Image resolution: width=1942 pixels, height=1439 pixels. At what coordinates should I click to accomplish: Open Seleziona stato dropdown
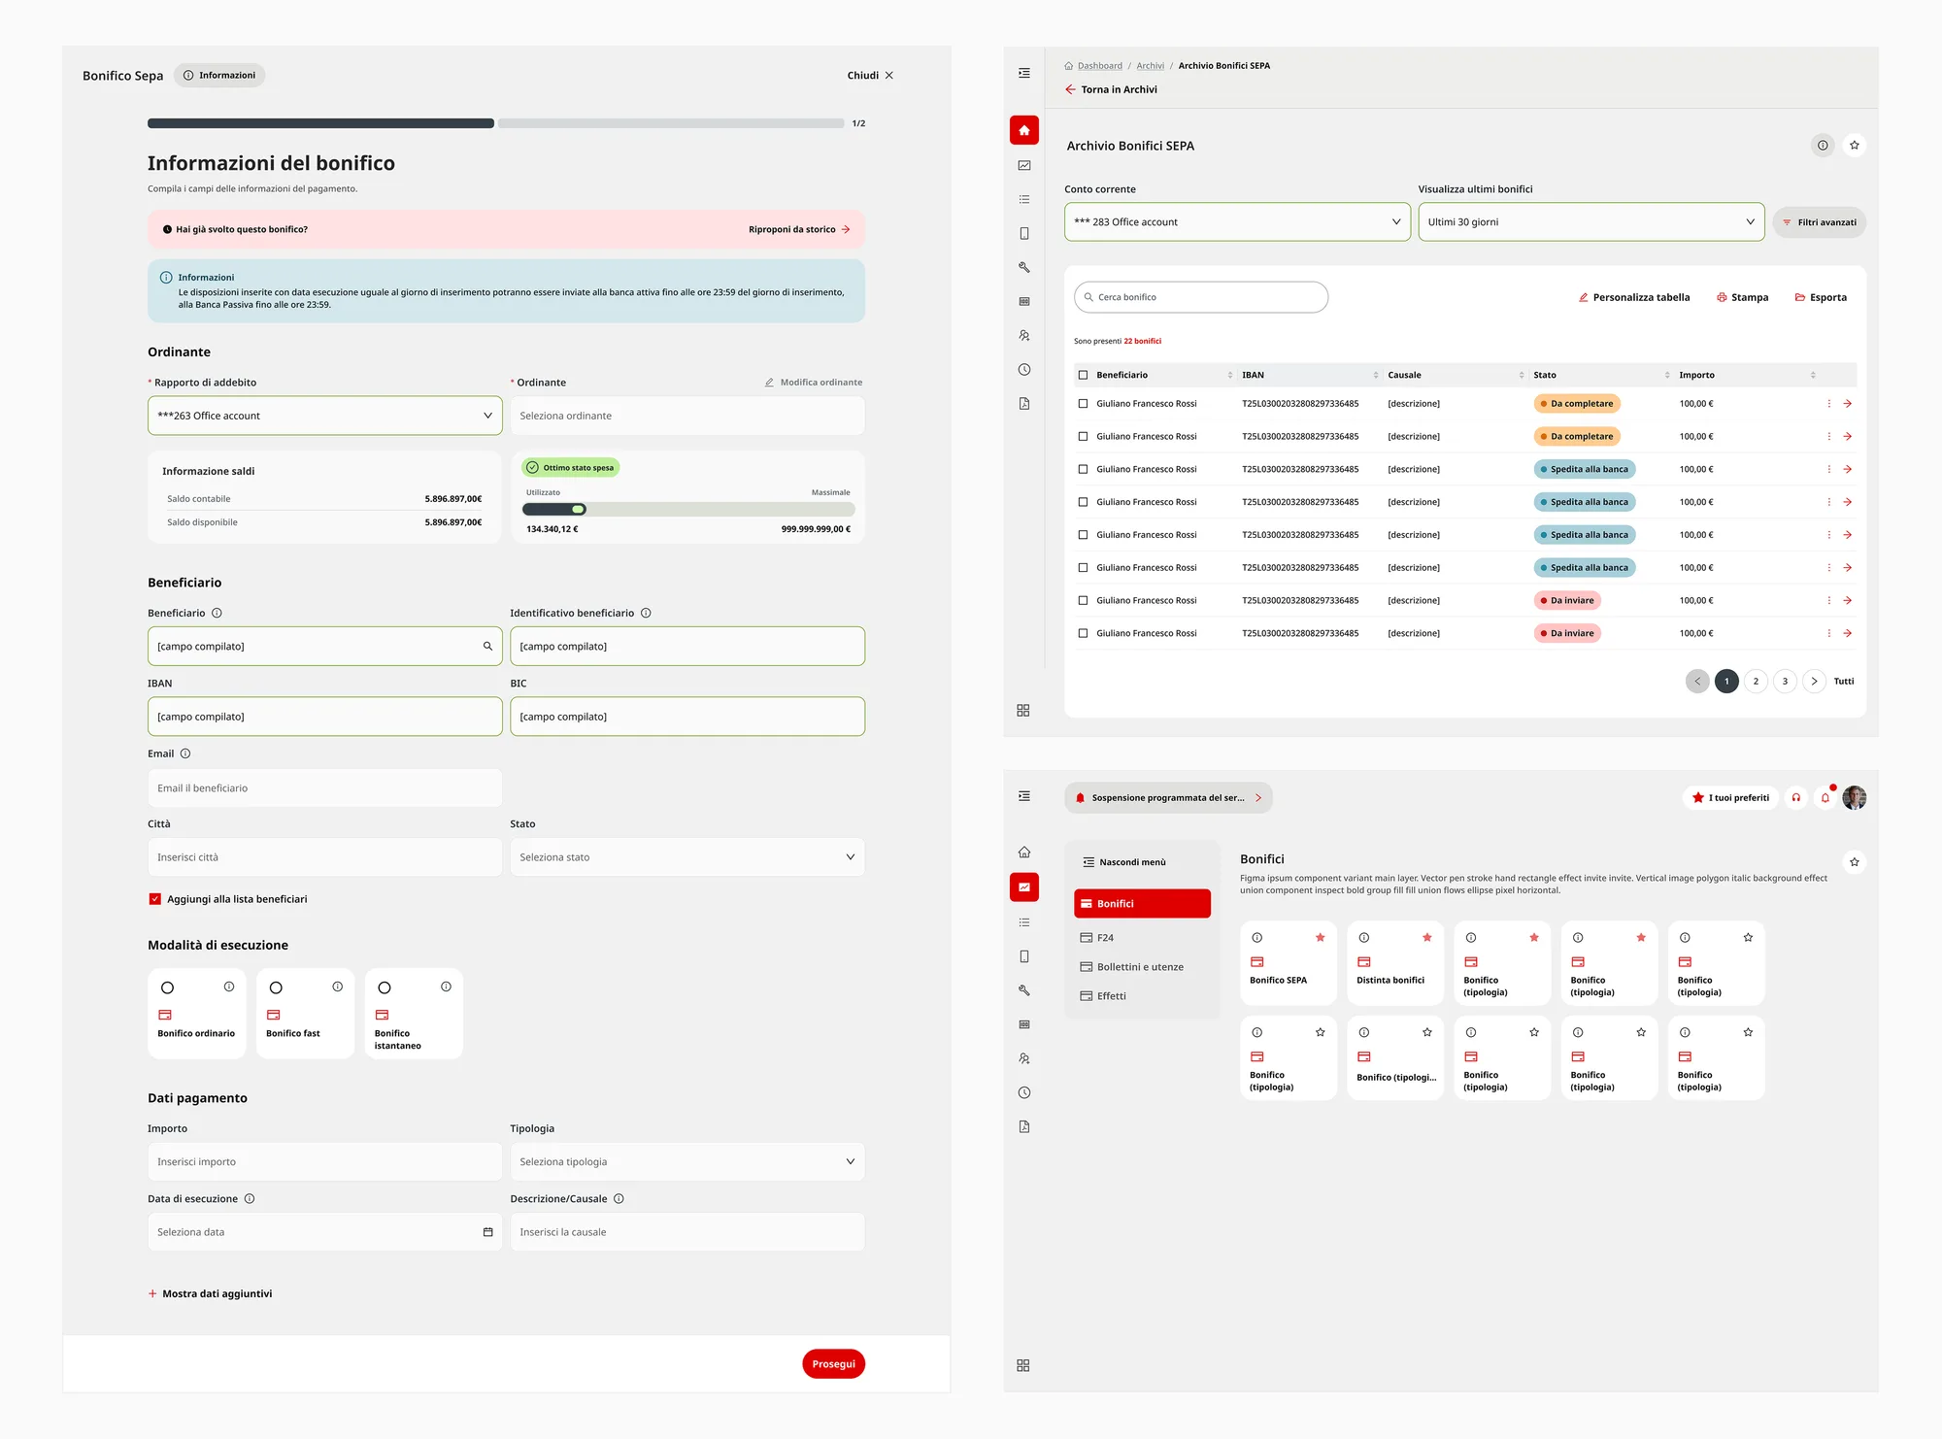pos(686,857)
